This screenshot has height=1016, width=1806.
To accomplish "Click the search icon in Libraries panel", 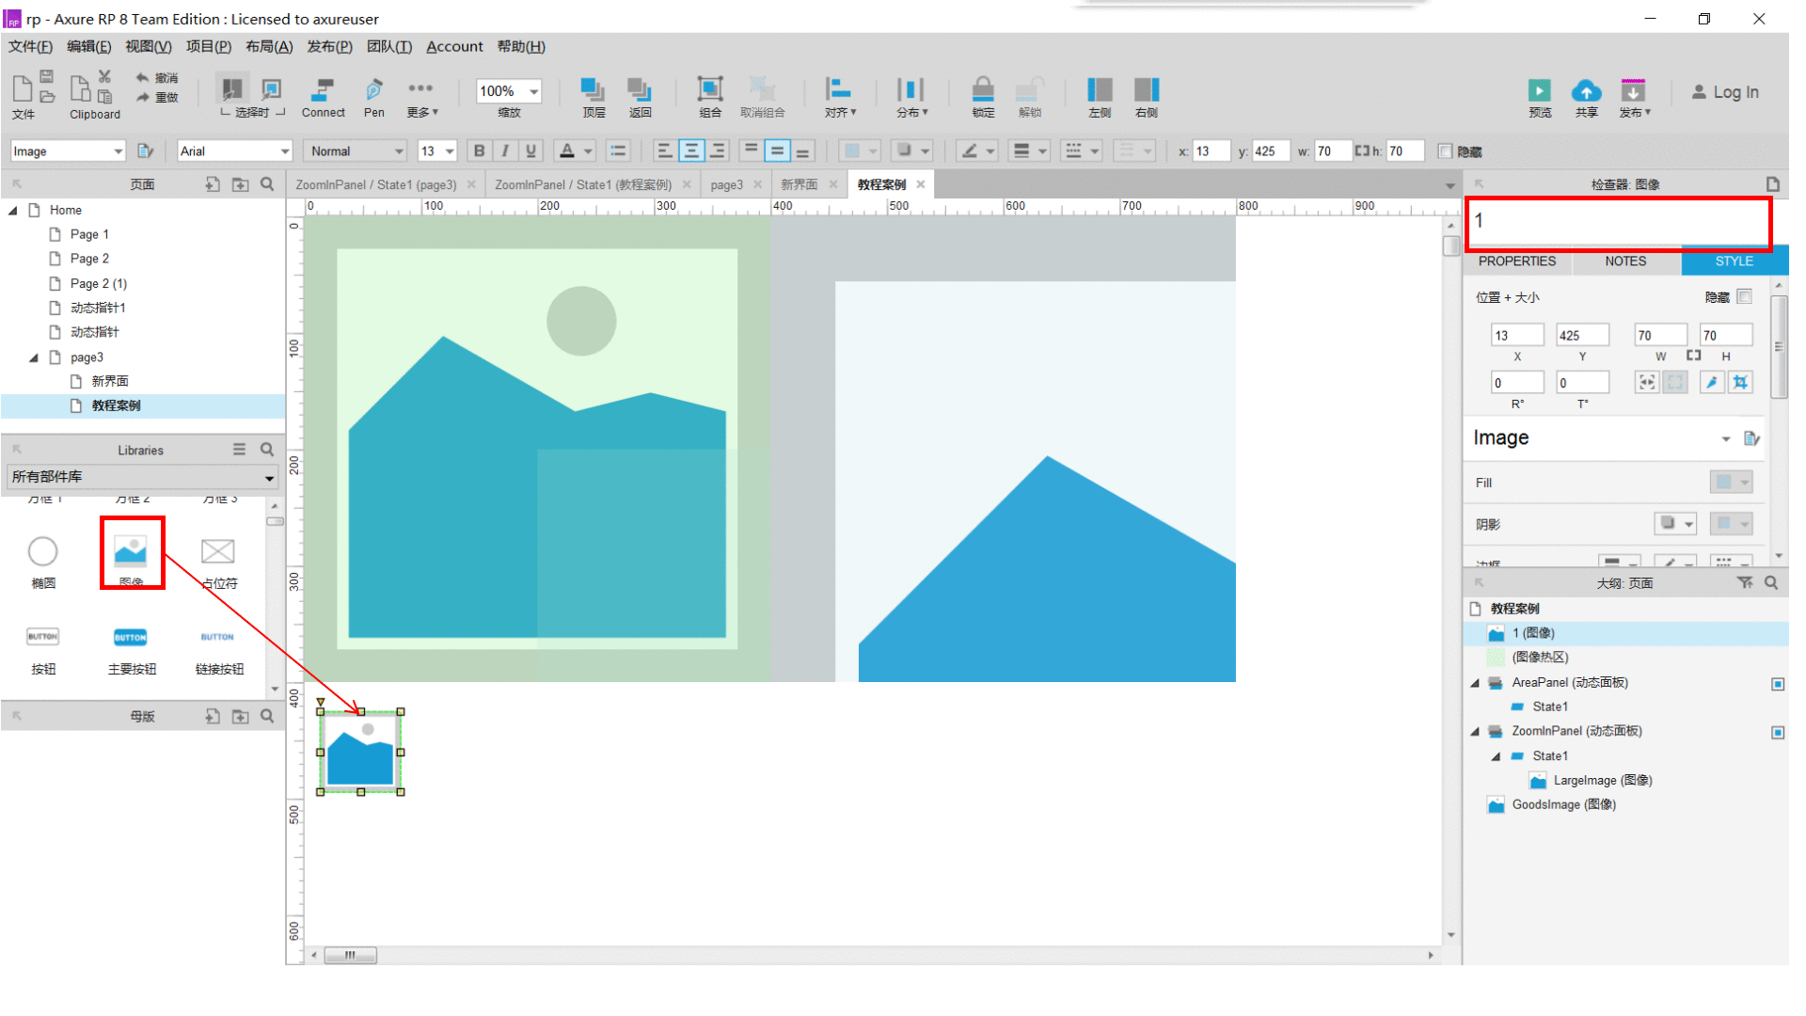I will point(267,450).
